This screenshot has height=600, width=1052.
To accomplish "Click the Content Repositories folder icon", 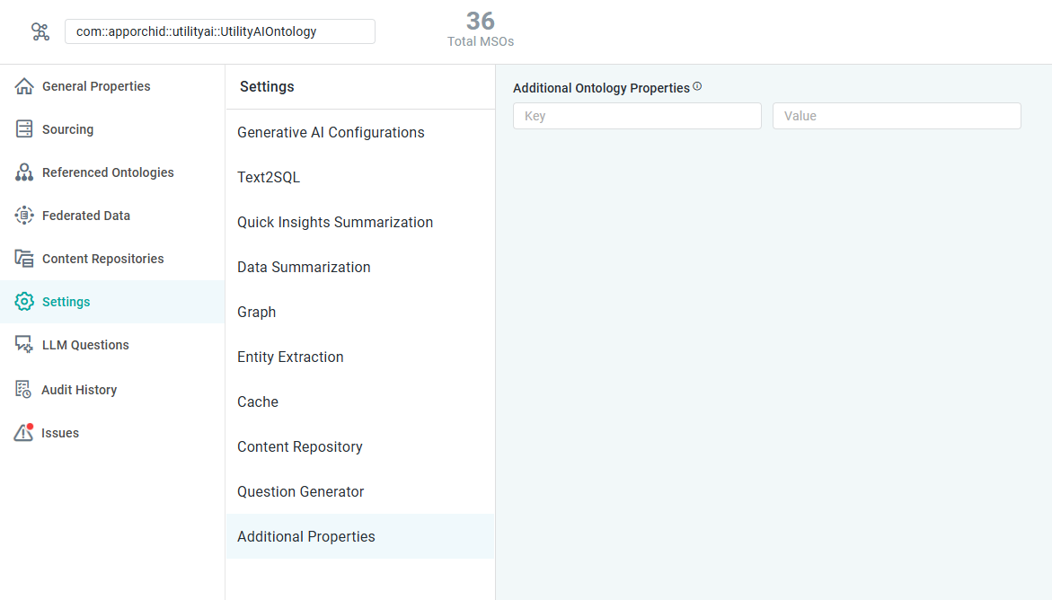I will [x=24, y=259].
